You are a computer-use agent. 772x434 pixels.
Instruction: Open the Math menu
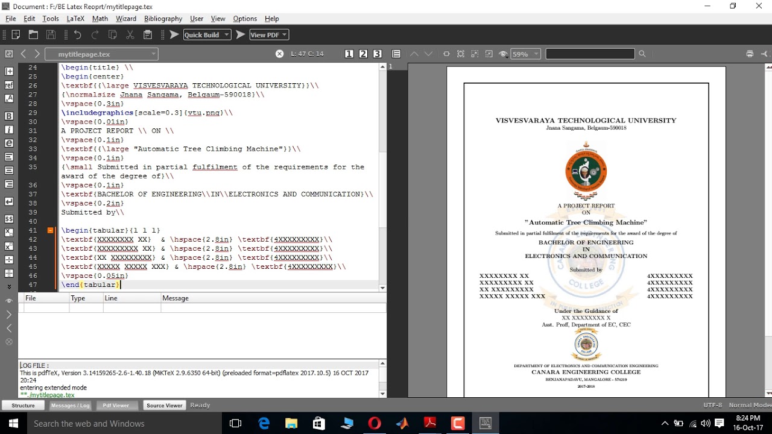[100, 19]
